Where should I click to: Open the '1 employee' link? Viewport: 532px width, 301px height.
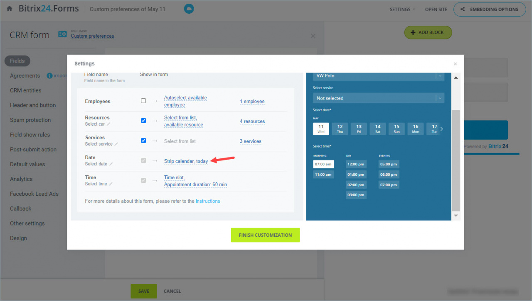point(252,101)
